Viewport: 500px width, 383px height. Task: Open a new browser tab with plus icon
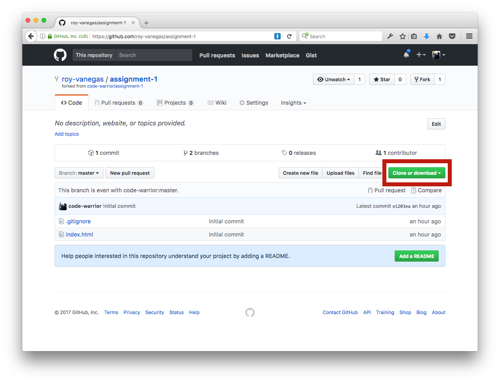point(146,23)
